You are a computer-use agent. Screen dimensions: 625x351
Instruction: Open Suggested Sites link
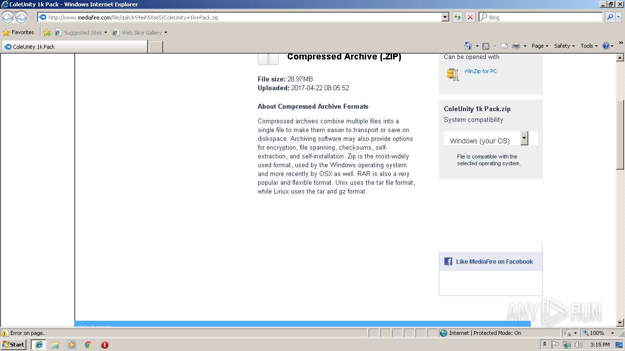pyautogui.click(x=81, y=33)
